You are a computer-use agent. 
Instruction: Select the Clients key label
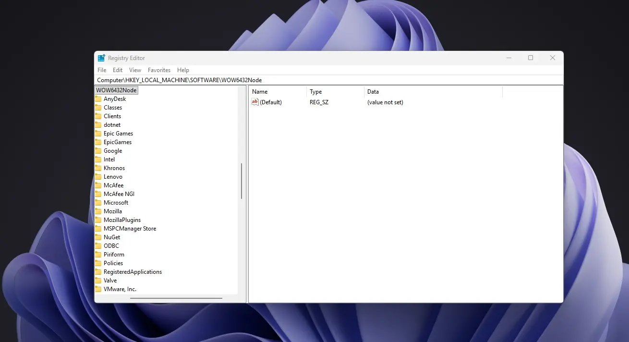coord(112,116)
